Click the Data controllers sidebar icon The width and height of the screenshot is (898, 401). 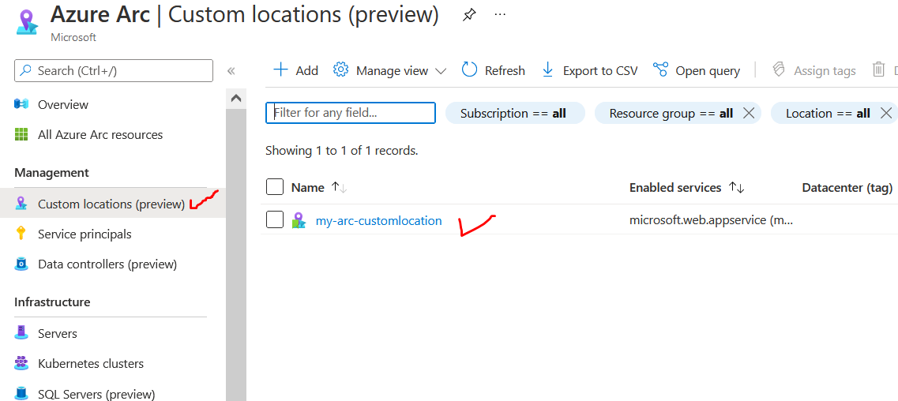coord(21,264)
